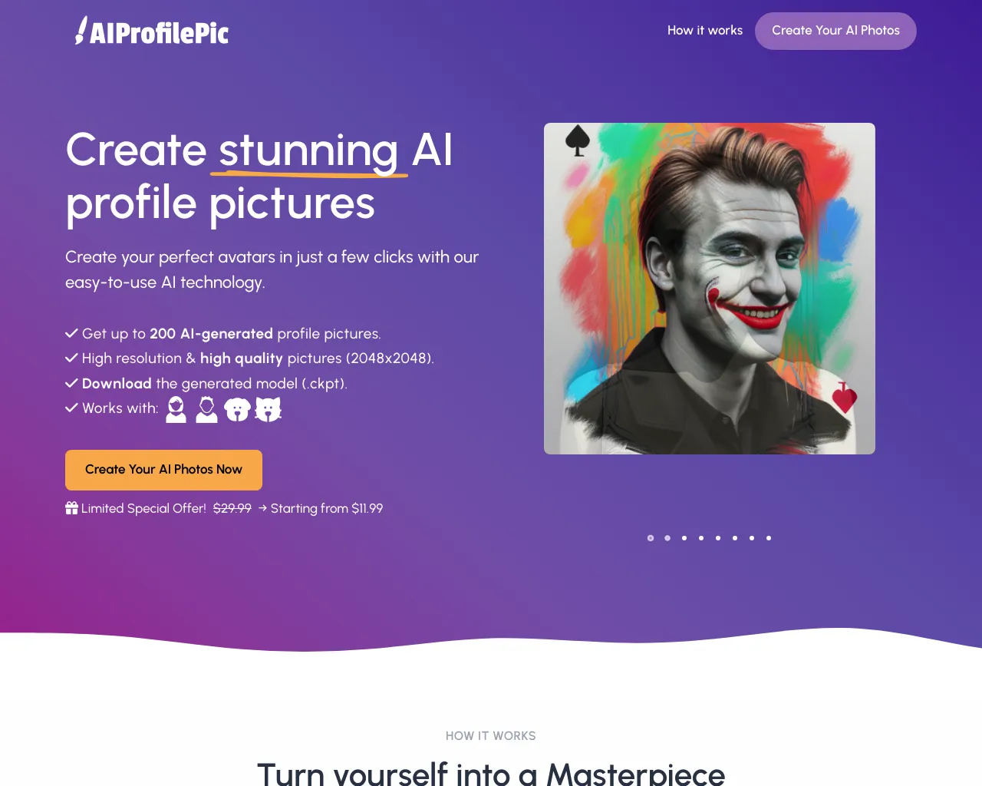This screenshot has height=786, width=982.
Task: Select the fifth carousel dot
Action: [x=718, y=538]
